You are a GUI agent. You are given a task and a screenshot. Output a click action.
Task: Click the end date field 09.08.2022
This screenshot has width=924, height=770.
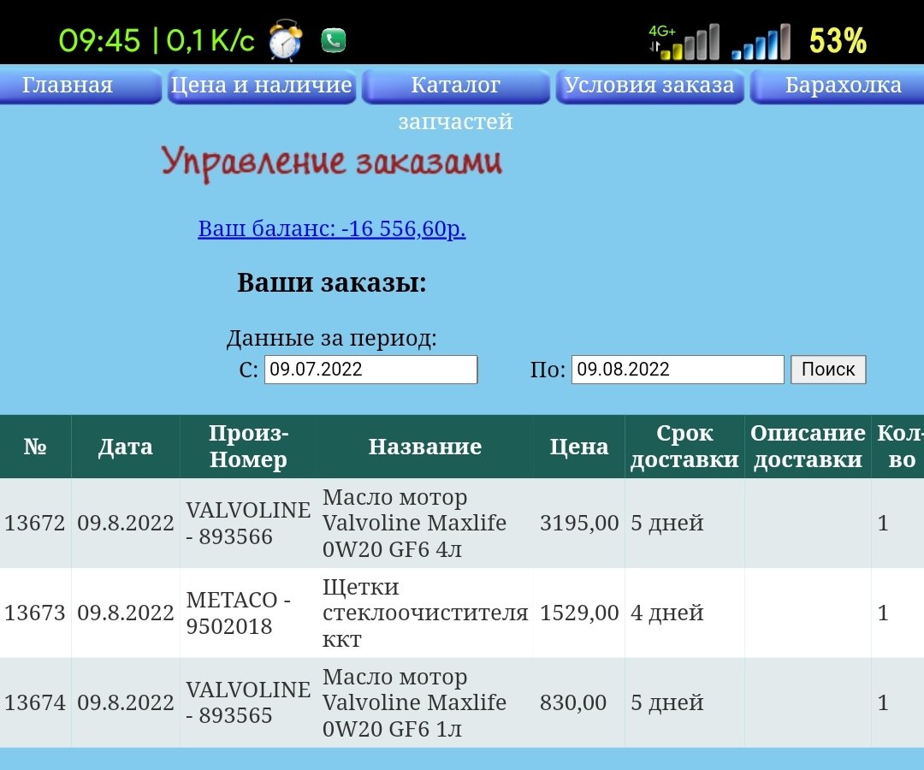pyautogui.click(x=678, y=370)
